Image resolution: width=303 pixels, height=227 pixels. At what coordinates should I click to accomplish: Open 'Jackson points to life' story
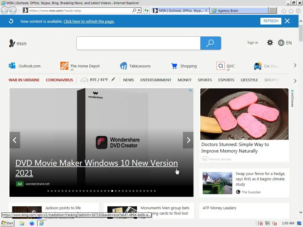63,208
